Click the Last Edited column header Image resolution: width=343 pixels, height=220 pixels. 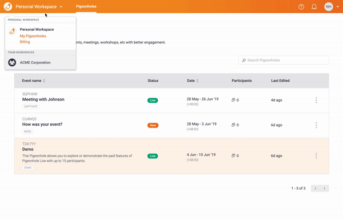[x=281, y=81]
